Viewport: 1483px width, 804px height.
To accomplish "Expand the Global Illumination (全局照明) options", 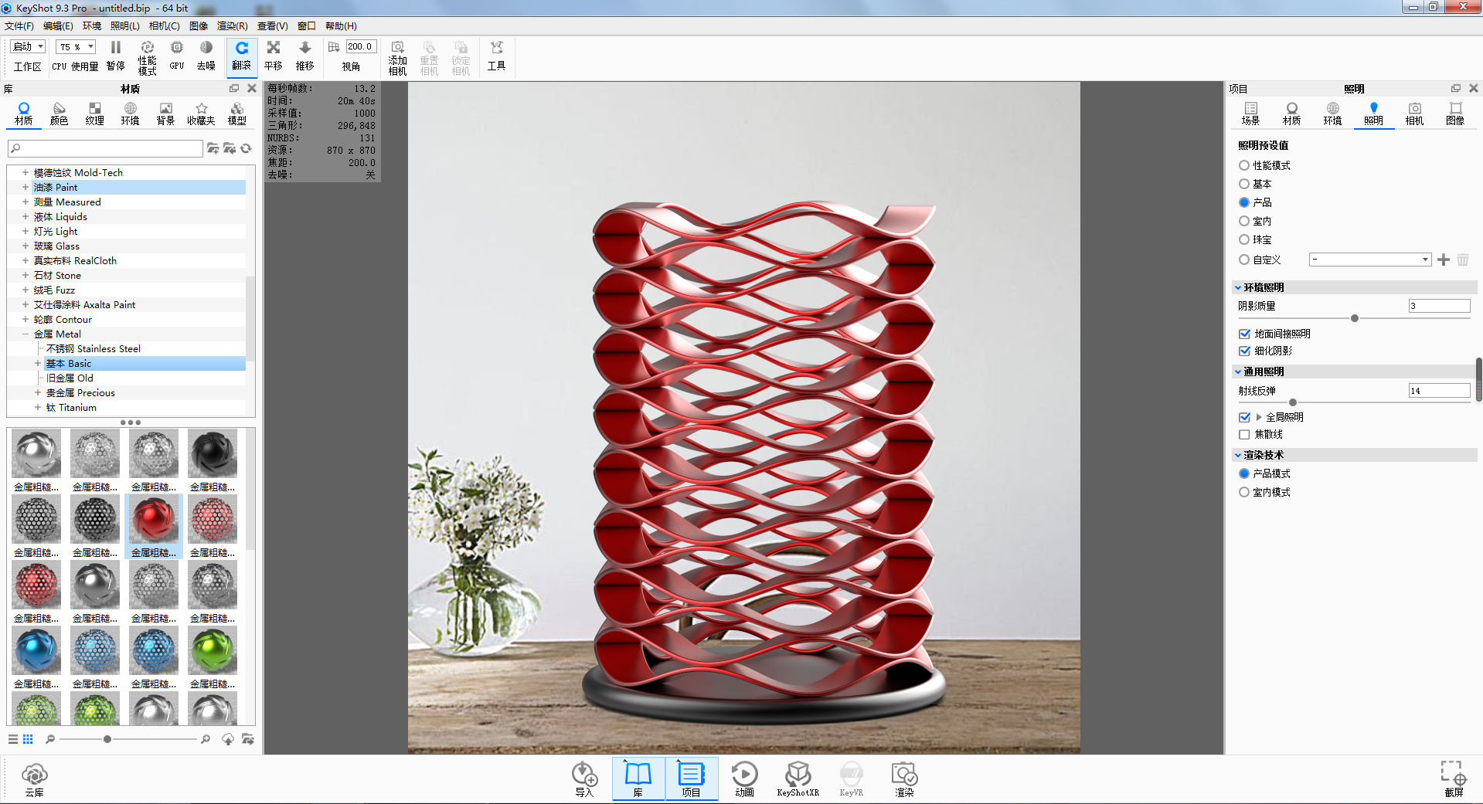I will pyautogui.click(x=1259, y=417).
